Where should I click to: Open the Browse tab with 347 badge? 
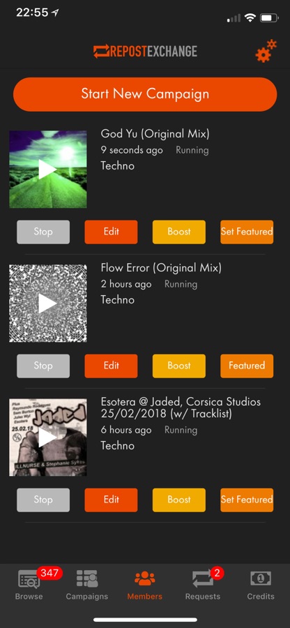coord(29,585)
